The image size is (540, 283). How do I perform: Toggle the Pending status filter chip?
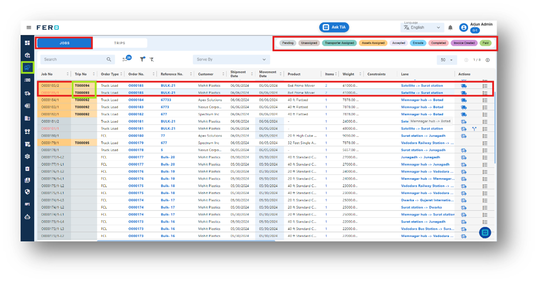(x=288, y=43)
